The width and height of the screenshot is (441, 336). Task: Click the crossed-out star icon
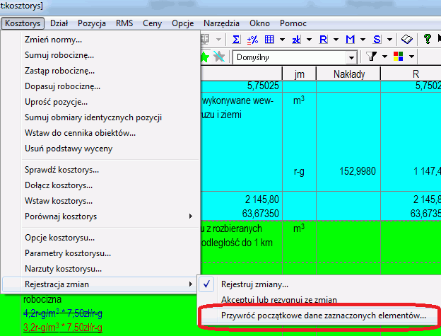[x=220, y=57]
